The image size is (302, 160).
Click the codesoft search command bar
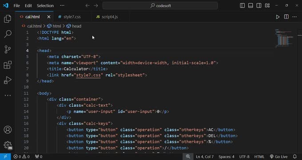click(x=160, y=6)
